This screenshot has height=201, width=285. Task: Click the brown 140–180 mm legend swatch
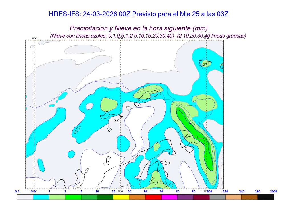249,197
